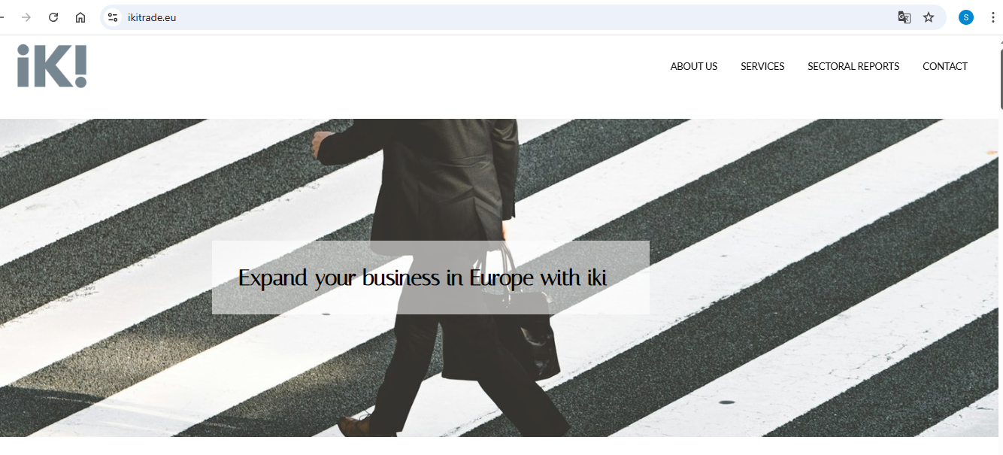Select the CONTACT link
The height and width of the screenshot is (455, 1003).
945,66
